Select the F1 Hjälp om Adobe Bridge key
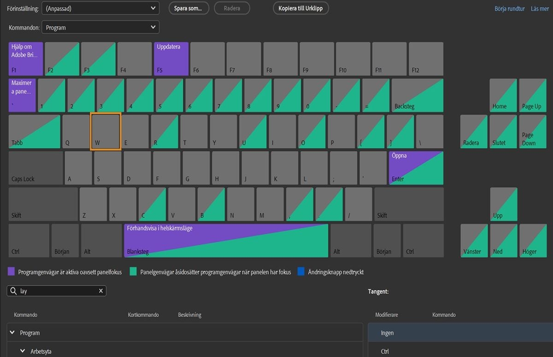The width and height of the screenshot is (553, 357). click(x=25, y=59)
